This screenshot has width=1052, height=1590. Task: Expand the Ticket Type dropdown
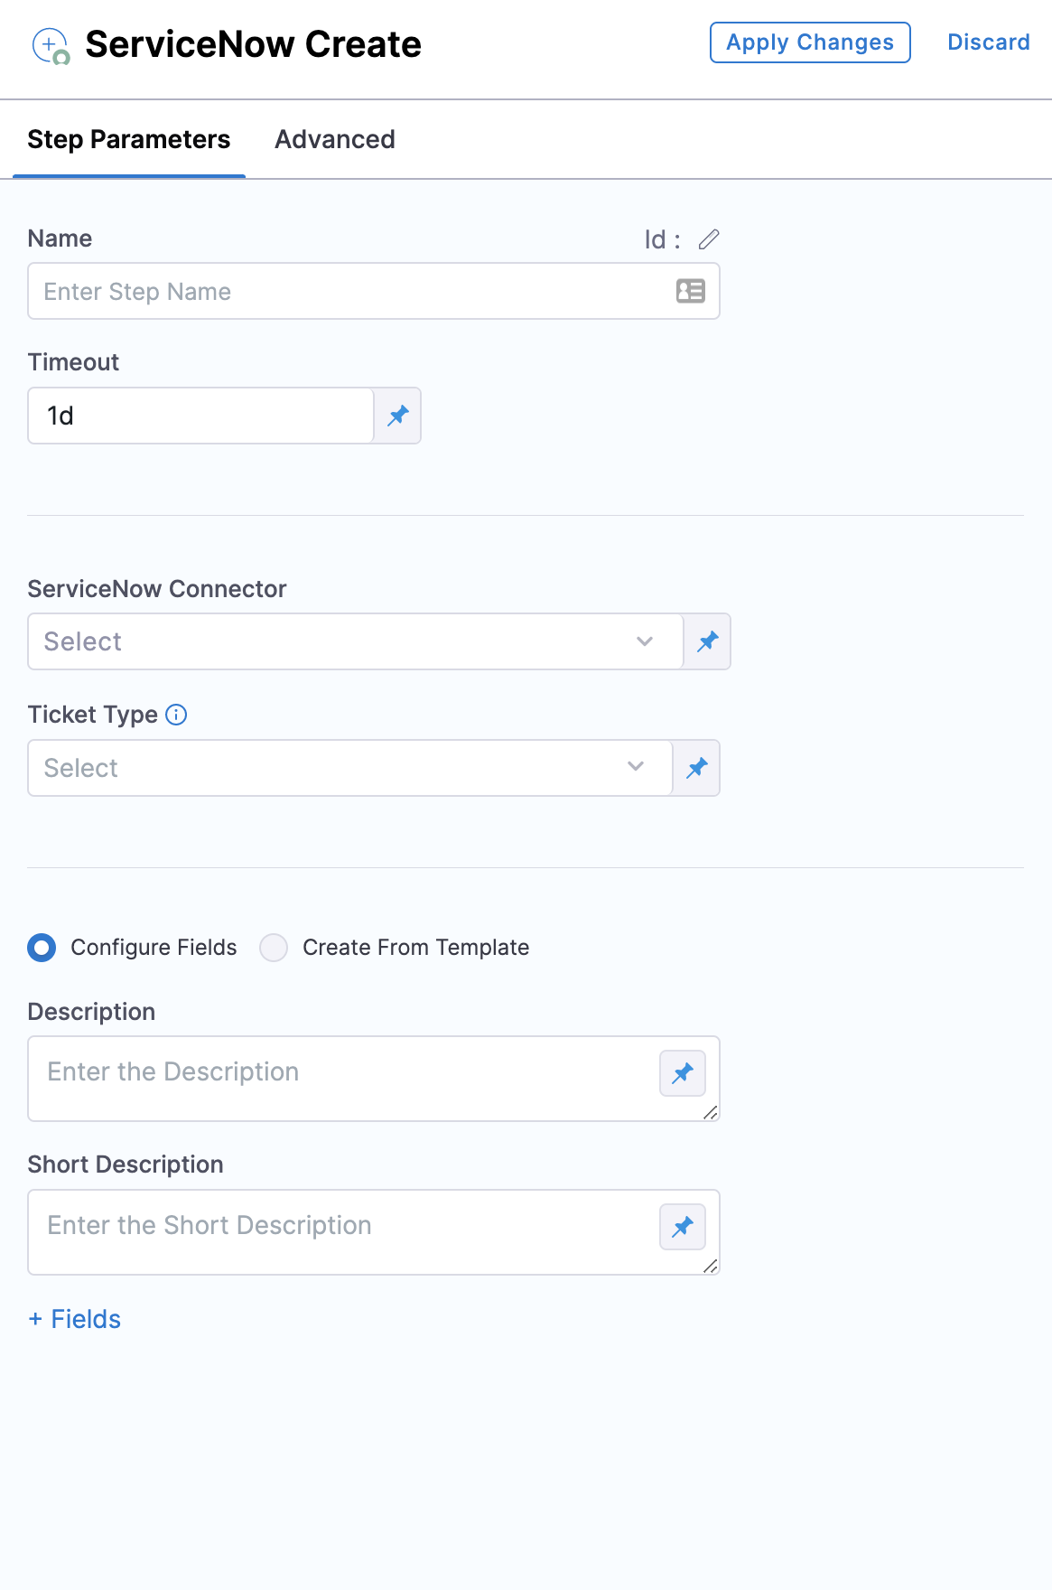349,768
